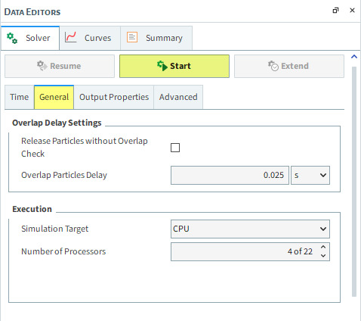Screen dimensions: 361x321
Task: Click the Extend button's gear clock icon
Action: [x=273, y=66]
